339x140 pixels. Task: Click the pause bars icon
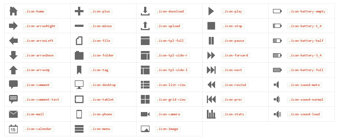211,41
